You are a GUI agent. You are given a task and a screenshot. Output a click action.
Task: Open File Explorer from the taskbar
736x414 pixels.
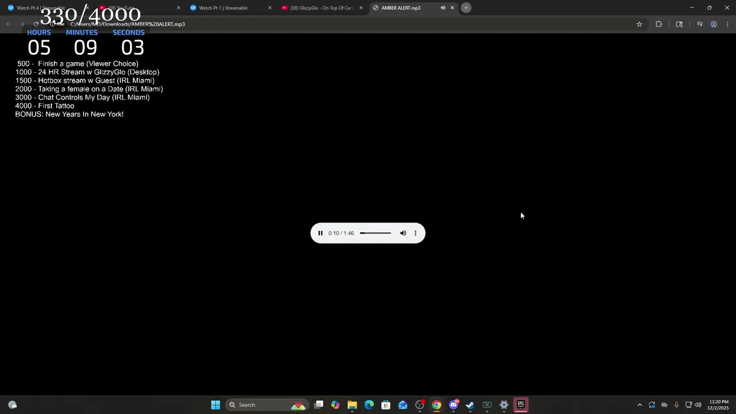[x=352, y=405]
